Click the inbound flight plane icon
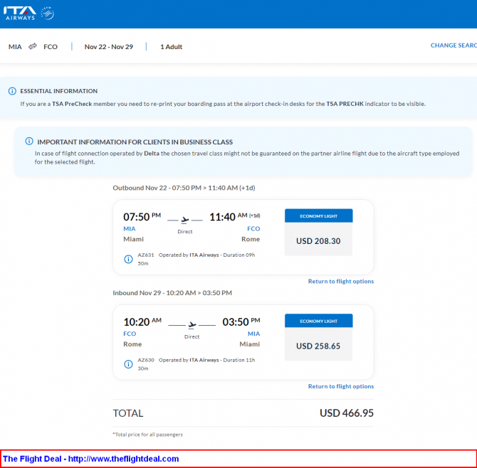477x468 pixels. [192, 324]
